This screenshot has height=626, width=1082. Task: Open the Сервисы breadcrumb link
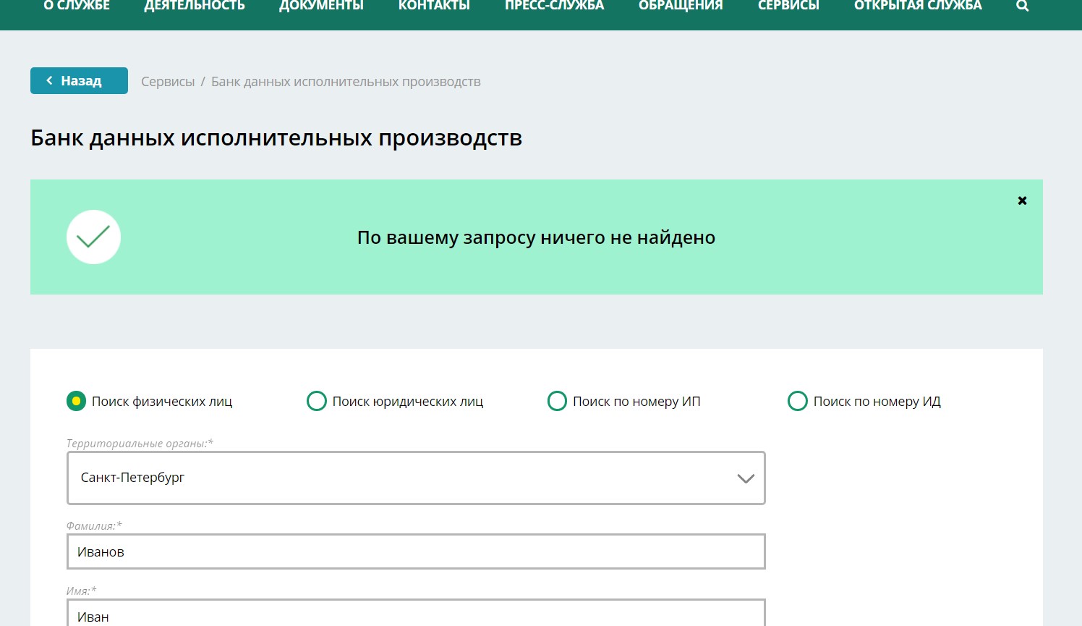point(168,82)
